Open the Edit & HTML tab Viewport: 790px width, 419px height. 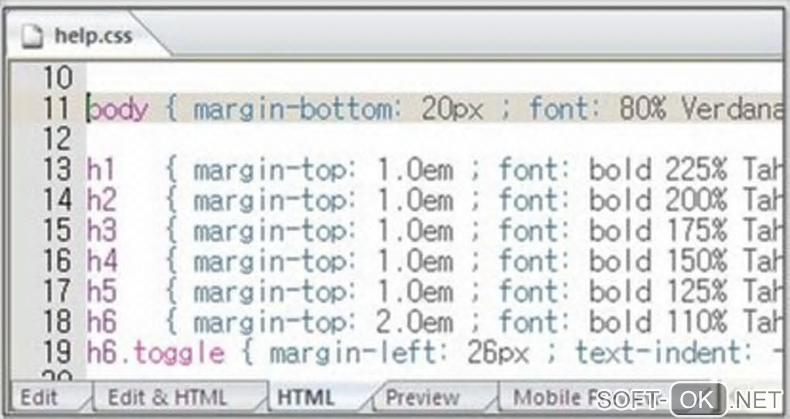tap(167, 397)
